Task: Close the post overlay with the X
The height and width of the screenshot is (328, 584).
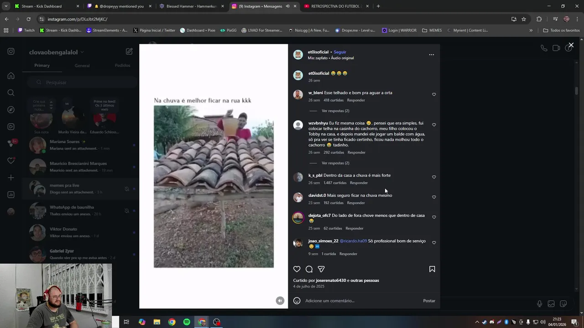Action: [571, 45]
